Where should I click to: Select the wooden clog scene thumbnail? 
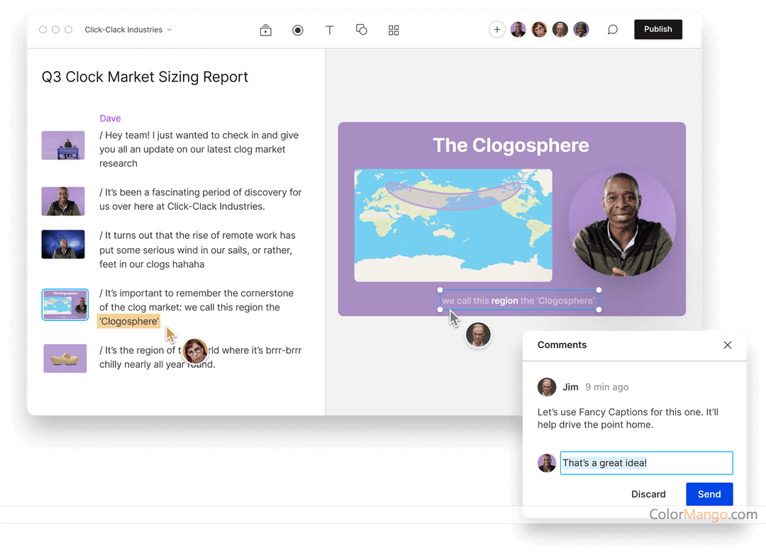point(65,358)
